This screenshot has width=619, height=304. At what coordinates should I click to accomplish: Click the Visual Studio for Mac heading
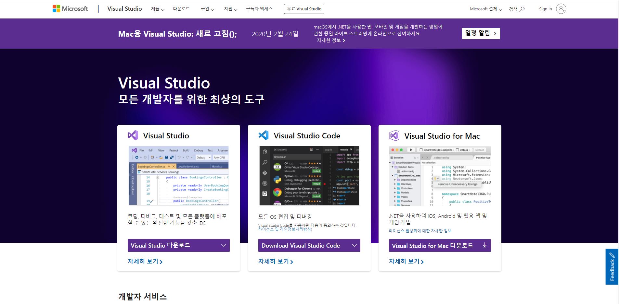click(x=442, y=136)
